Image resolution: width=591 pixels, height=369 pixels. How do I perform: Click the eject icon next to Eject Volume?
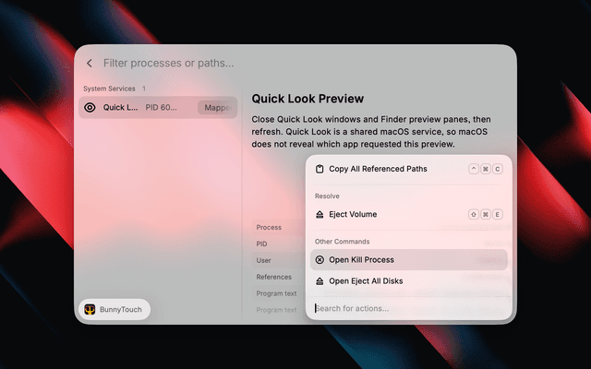click(x=320, y=215)
